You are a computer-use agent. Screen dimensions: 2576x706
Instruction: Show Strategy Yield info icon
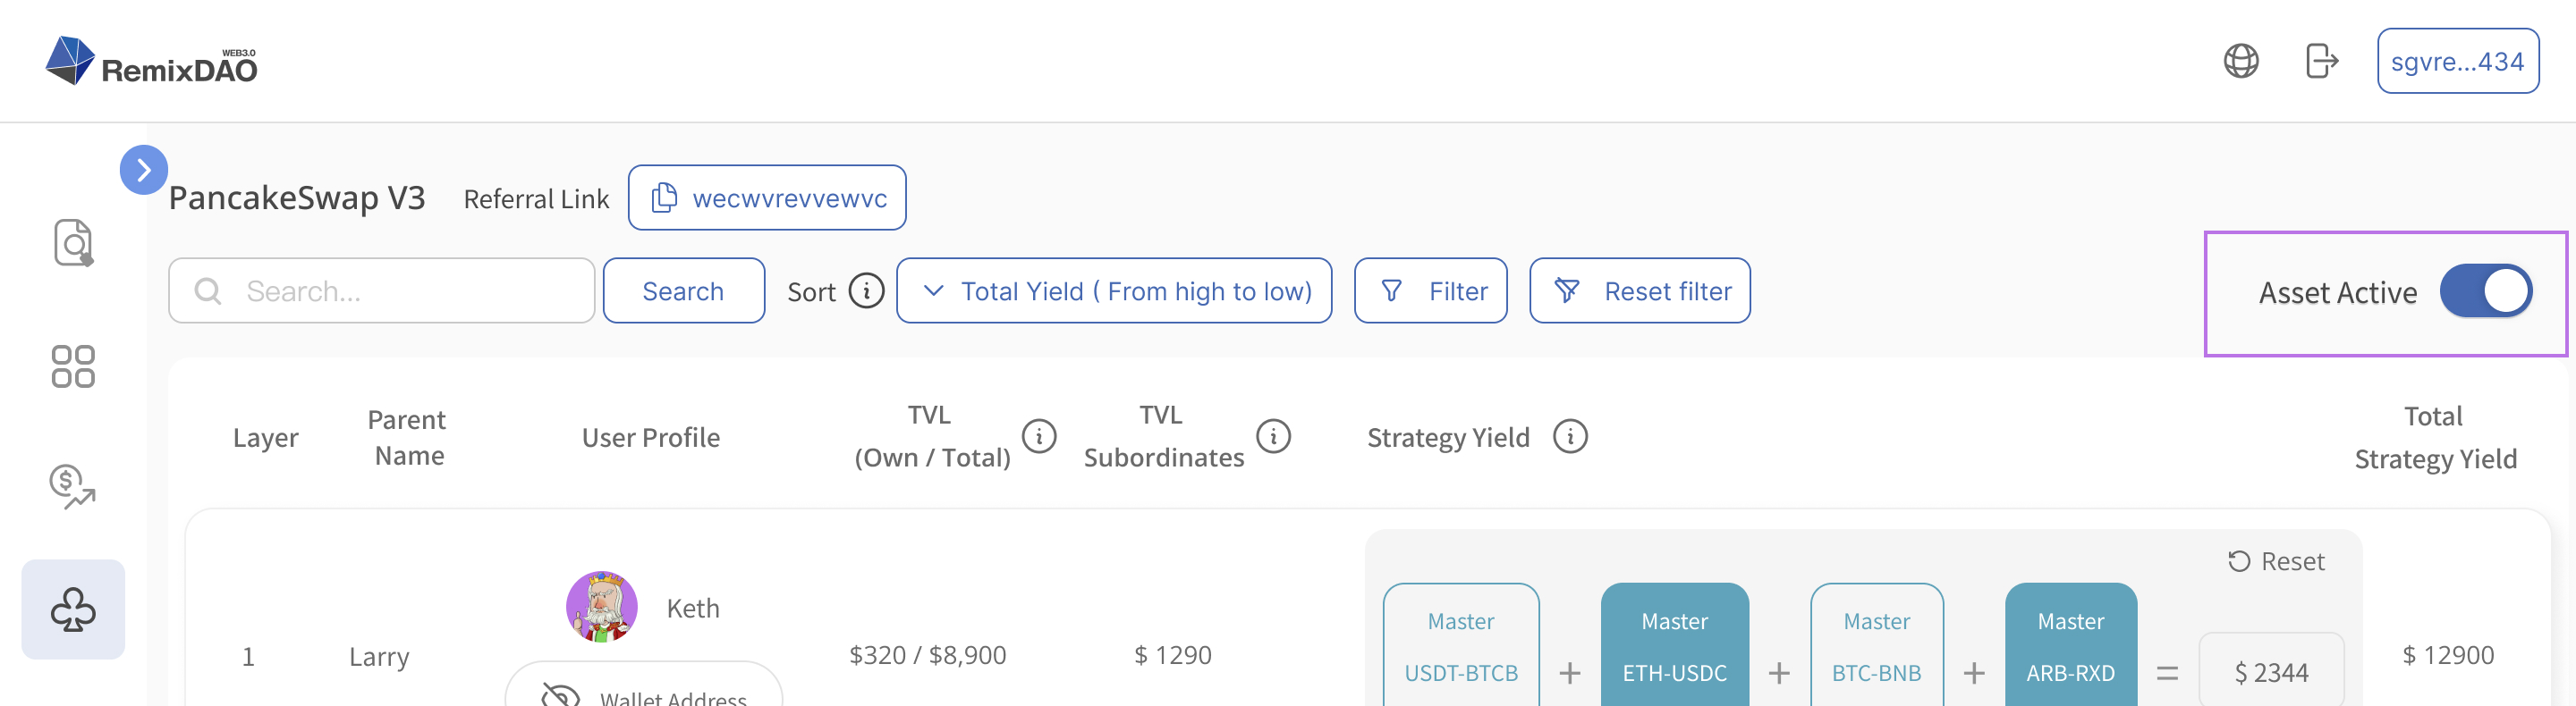click(x=1570, y=436)
